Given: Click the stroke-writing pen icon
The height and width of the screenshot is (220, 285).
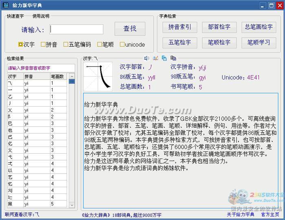Looking at the screenshot, I should [156, 58].
